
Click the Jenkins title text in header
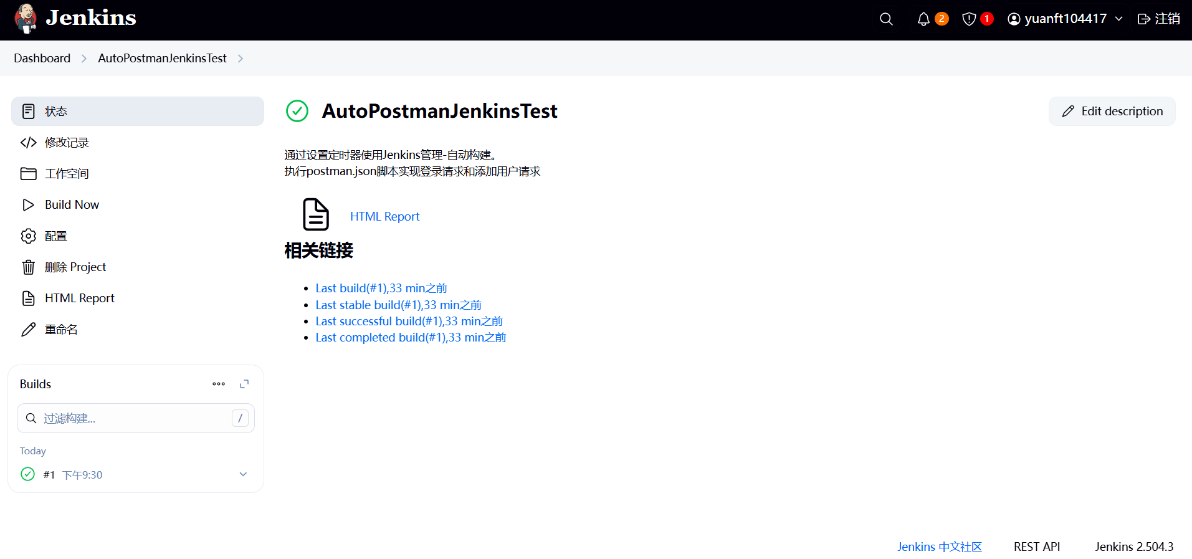point(91,18)
